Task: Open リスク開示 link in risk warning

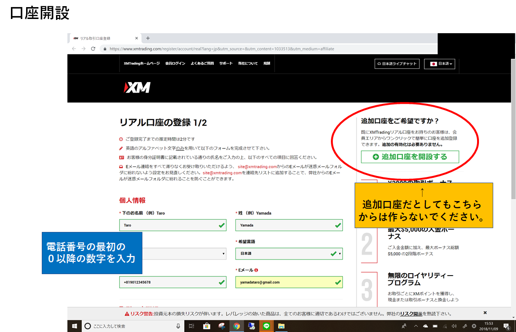Action: pos(411,314)
